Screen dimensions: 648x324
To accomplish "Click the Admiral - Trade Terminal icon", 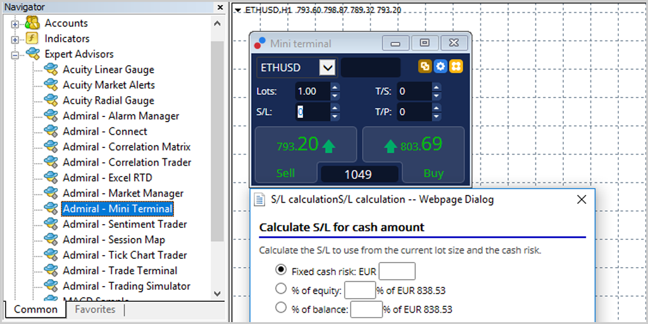I will pos(51,271).
